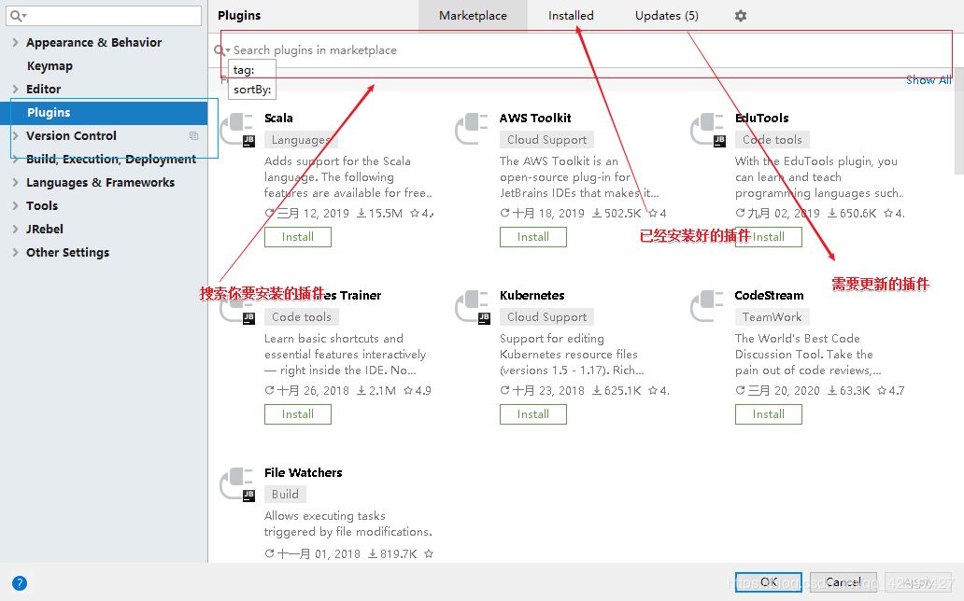The width and height of the screenshot is (964, 601).
Task: Select Keymap in the settings tree
Action: click(x=50, y=65)
